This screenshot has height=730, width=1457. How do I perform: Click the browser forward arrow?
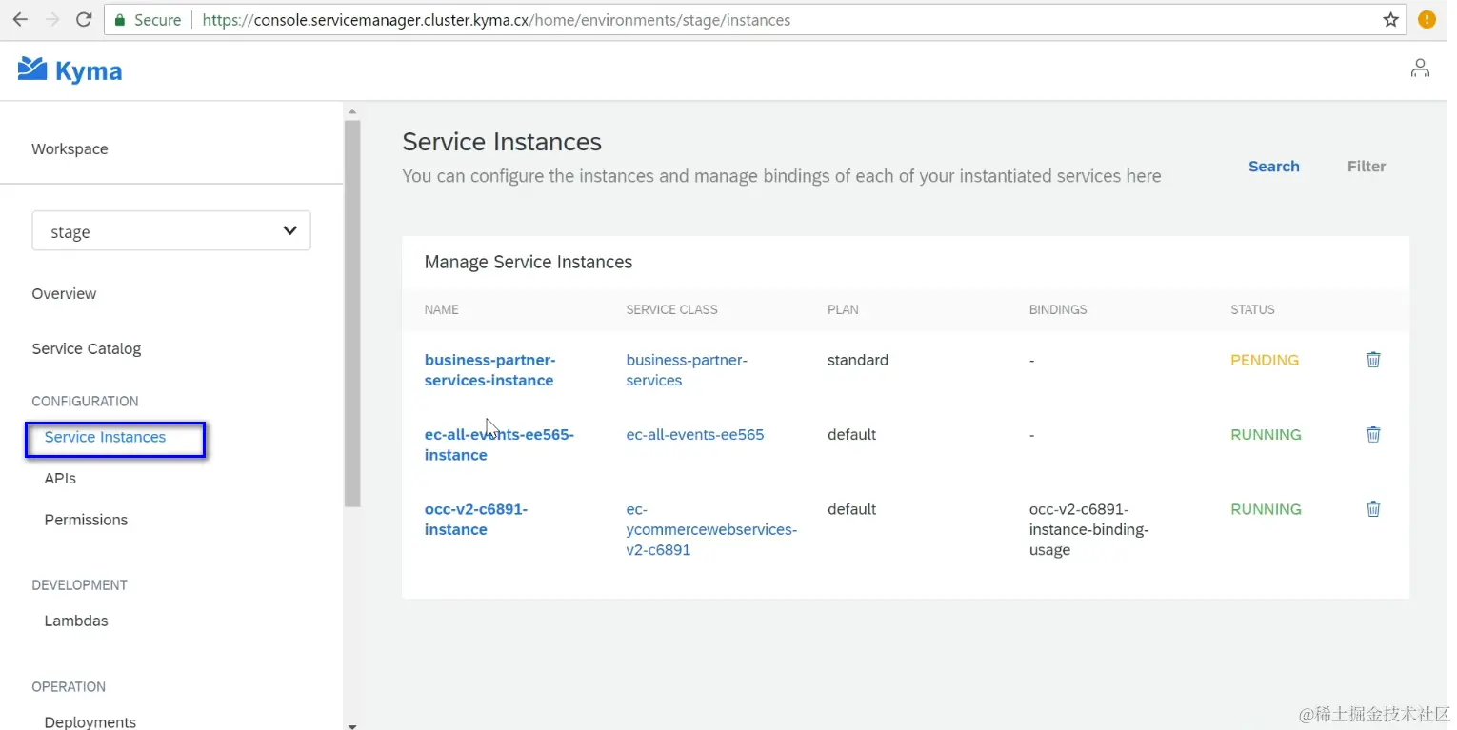pos(52,20)
